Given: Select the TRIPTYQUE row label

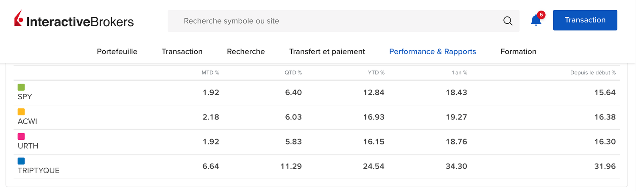Looking at the screenshot, I should (39, 171).
